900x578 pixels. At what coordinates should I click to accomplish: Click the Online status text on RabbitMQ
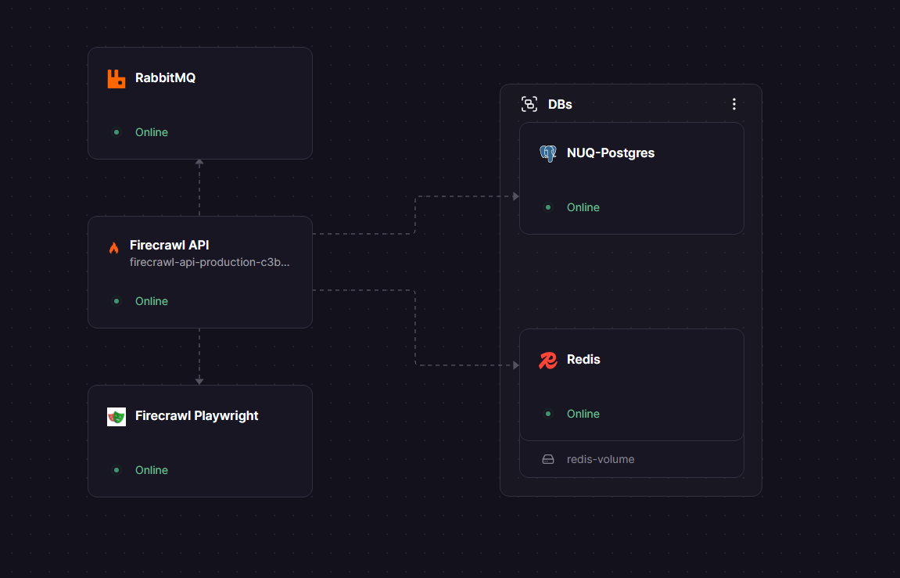(152, 133)
